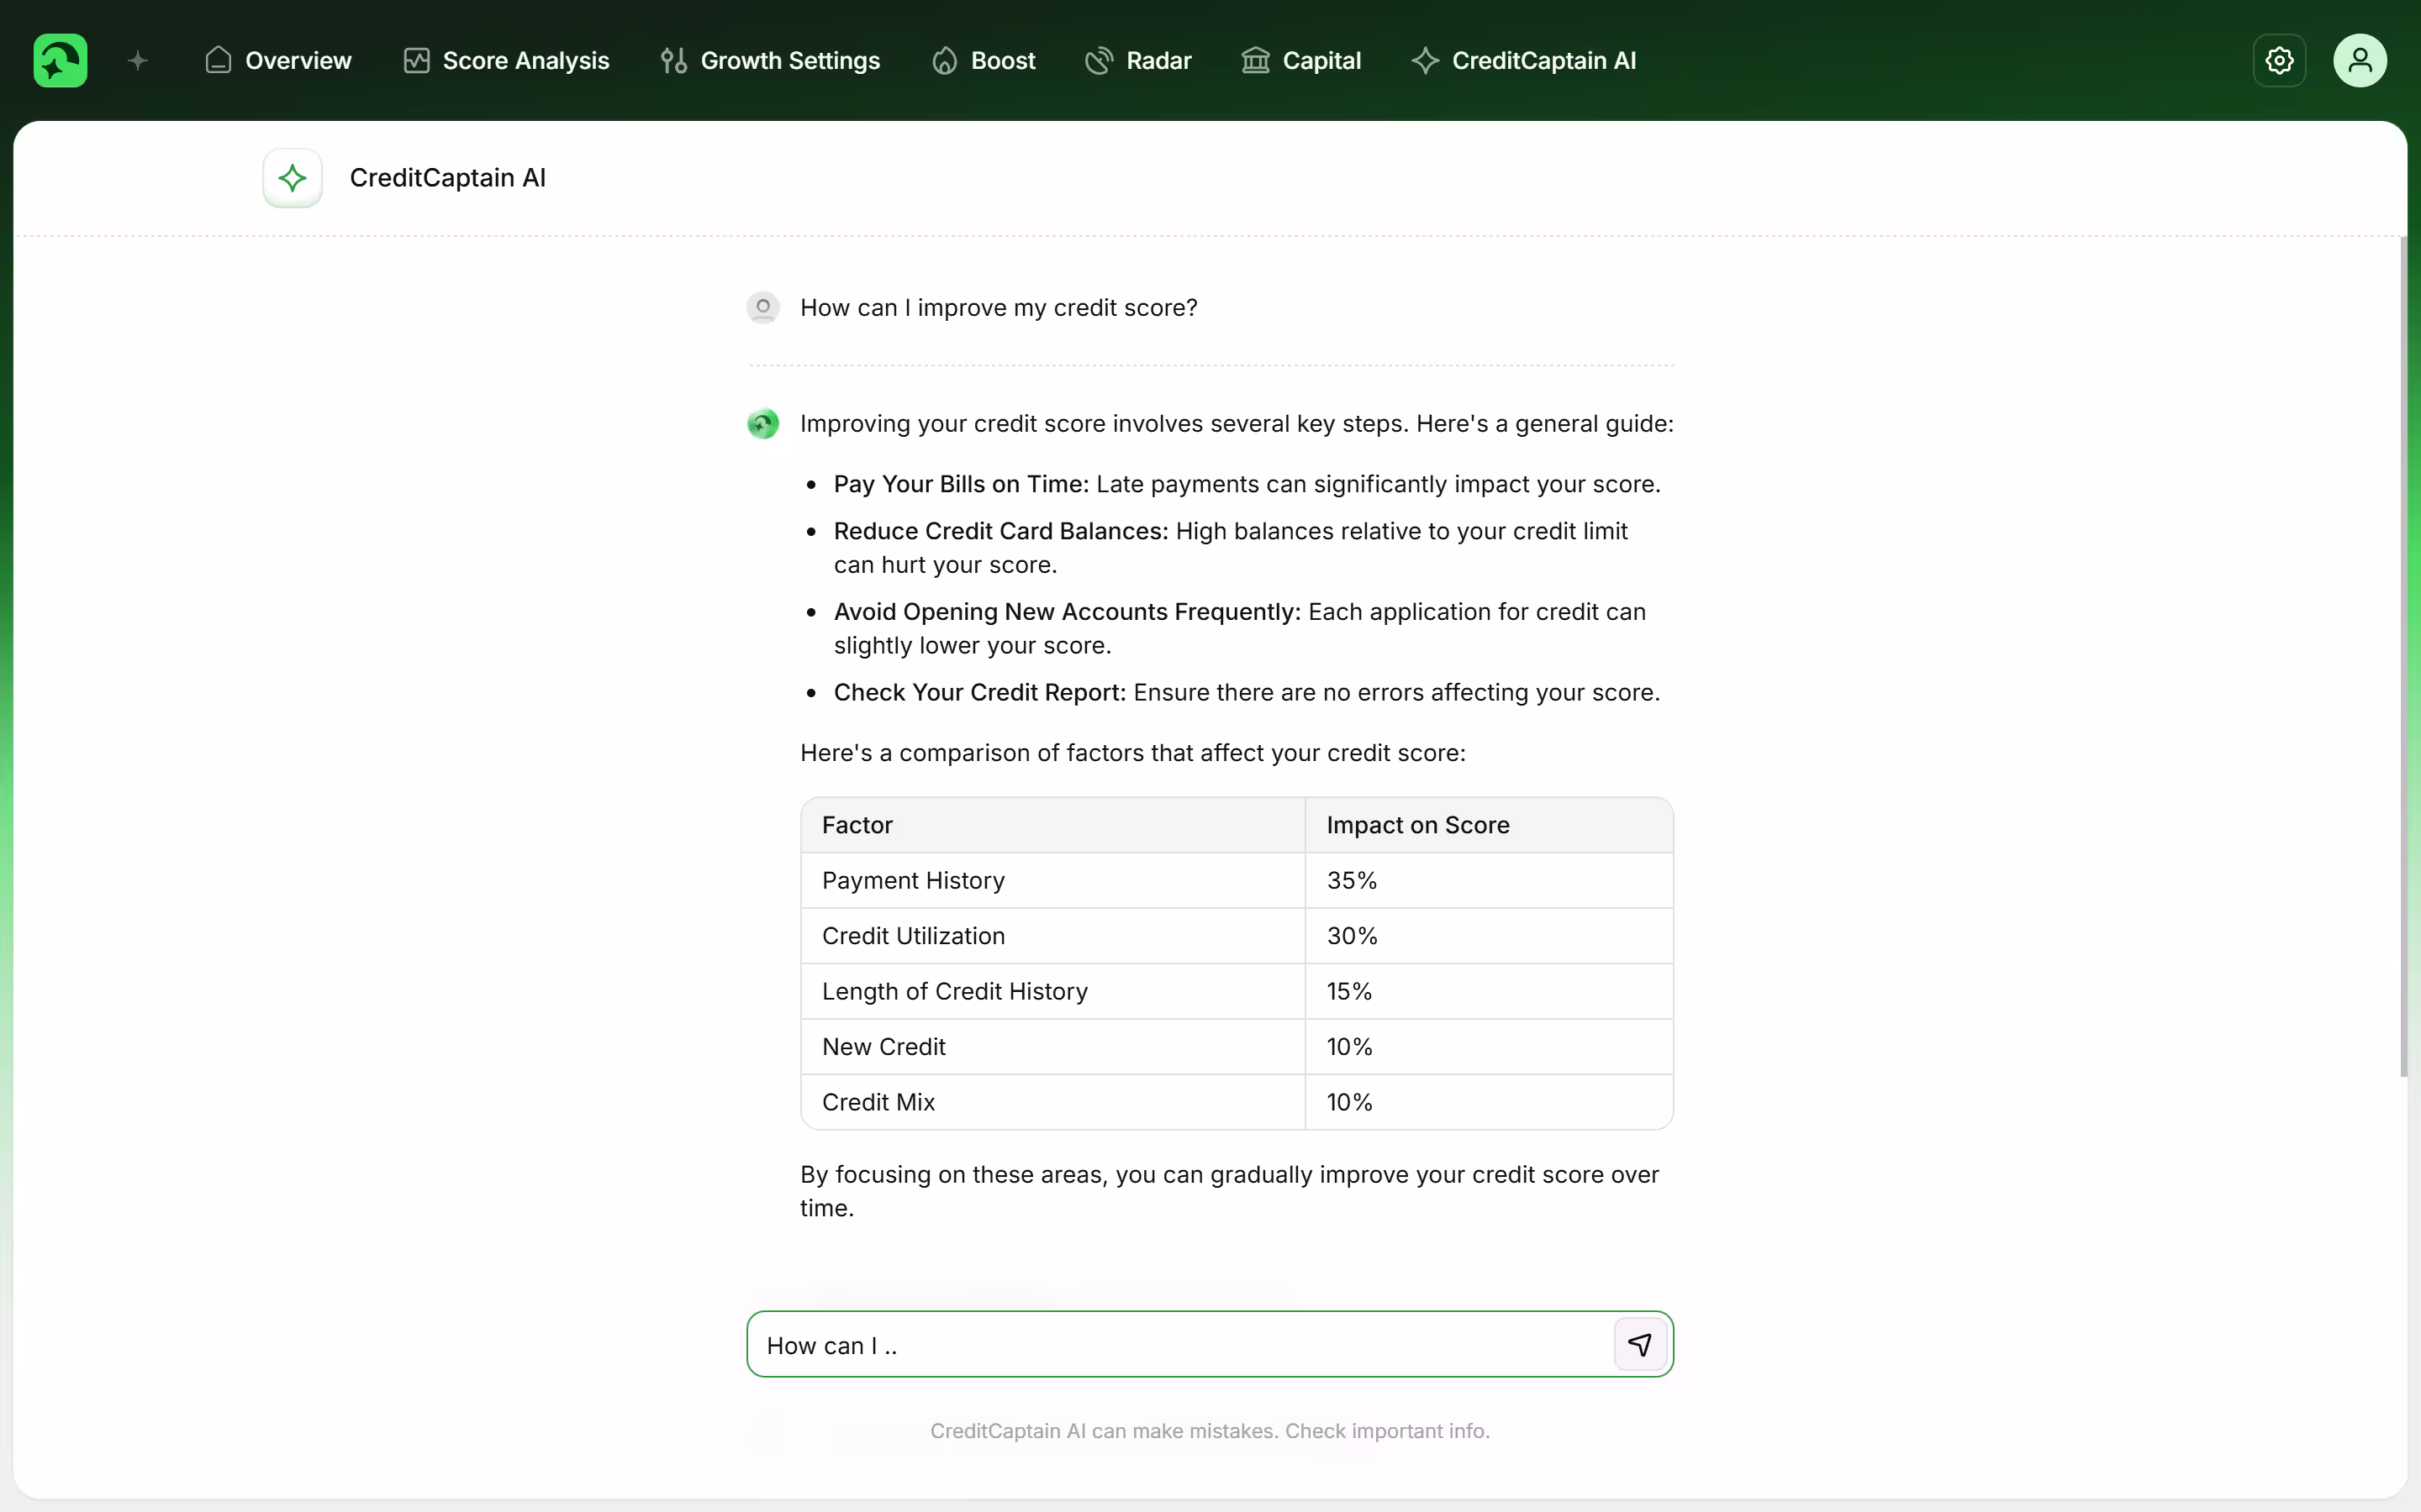
Task: Click the Score Analysis chart icon
Action: pyautogui.click(x=416, y=61)
